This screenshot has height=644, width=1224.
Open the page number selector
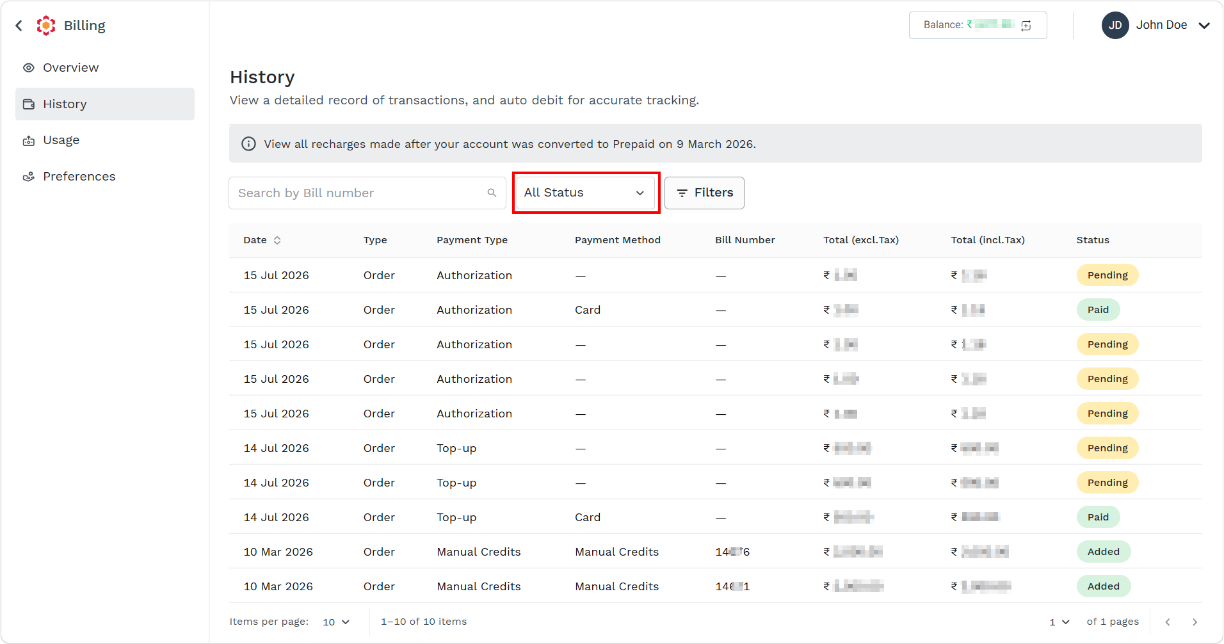pyautogui.click(x=1059, y=622)
